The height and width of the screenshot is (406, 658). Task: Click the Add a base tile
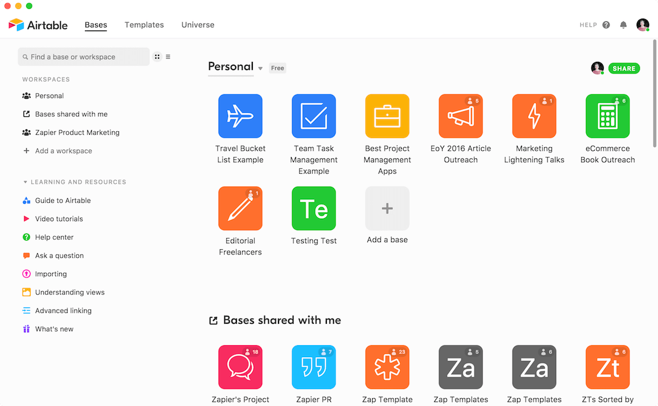(x=387, y=208)
